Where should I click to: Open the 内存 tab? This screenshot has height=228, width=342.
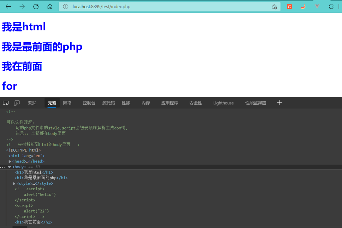tap(146, 103)
